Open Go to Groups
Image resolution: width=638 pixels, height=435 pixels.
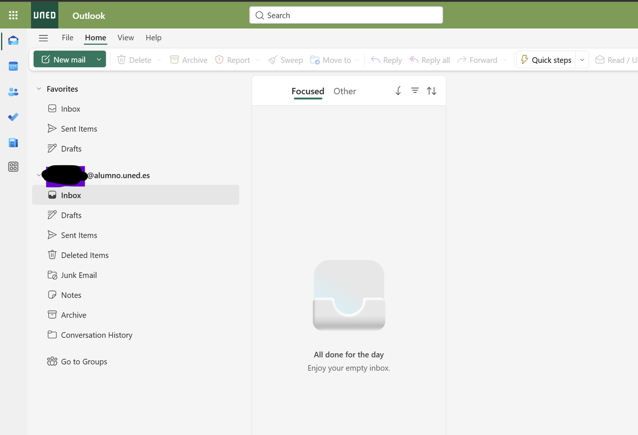click(77, 362)
